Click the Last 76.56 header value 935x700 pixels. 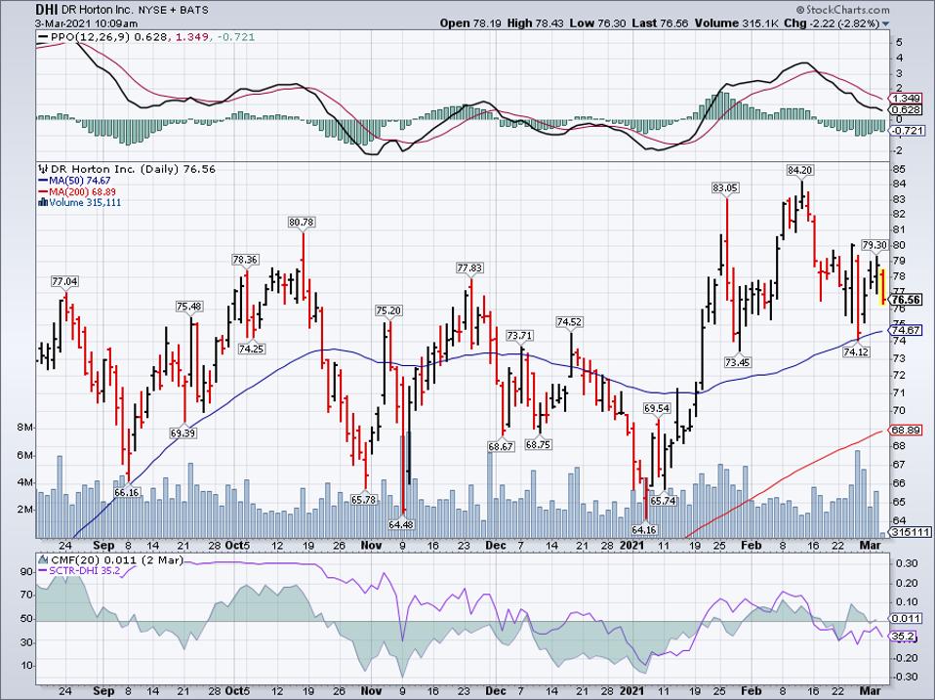coord(660,23)
